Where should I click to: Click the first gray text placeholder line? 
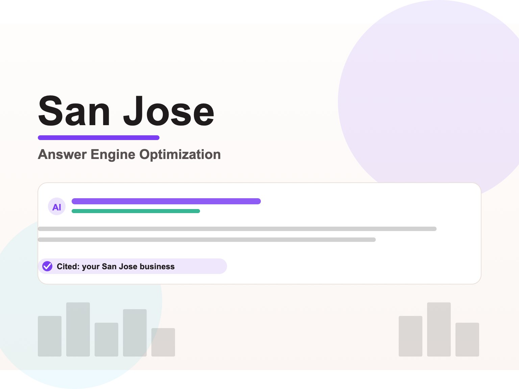[x=237, y=229]
